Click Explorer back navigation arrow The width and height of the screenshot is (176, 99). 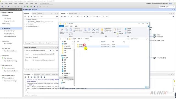pyautogui.click(x=61, y=39)
